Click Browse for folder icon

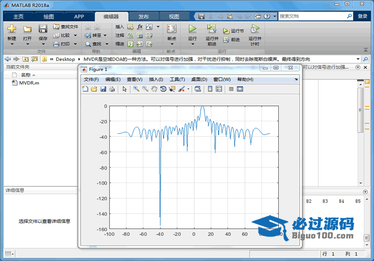35,59
